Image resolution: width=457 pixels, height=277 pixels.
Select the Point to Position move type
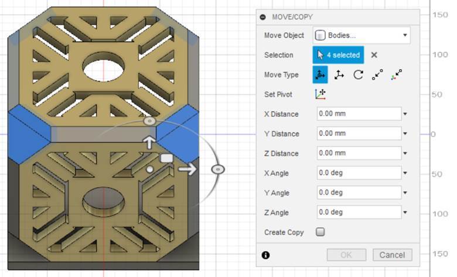[397, 75]
